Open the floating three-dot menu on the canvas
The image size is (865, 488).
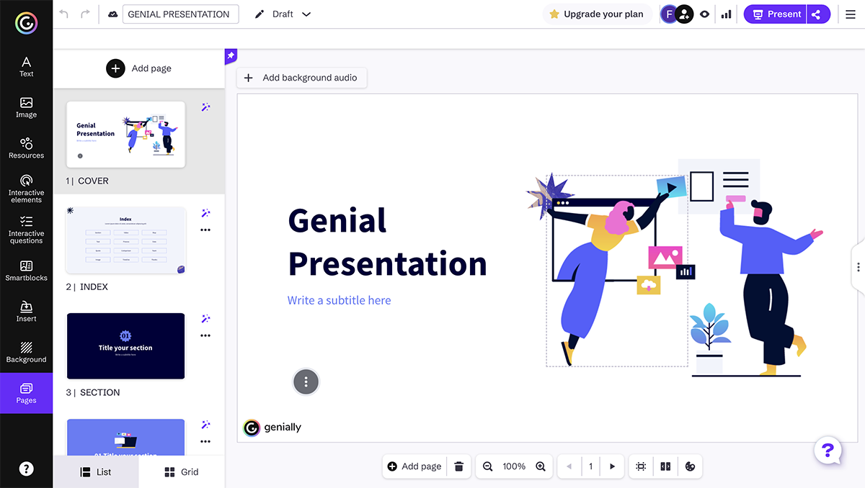tap(306, 381)
